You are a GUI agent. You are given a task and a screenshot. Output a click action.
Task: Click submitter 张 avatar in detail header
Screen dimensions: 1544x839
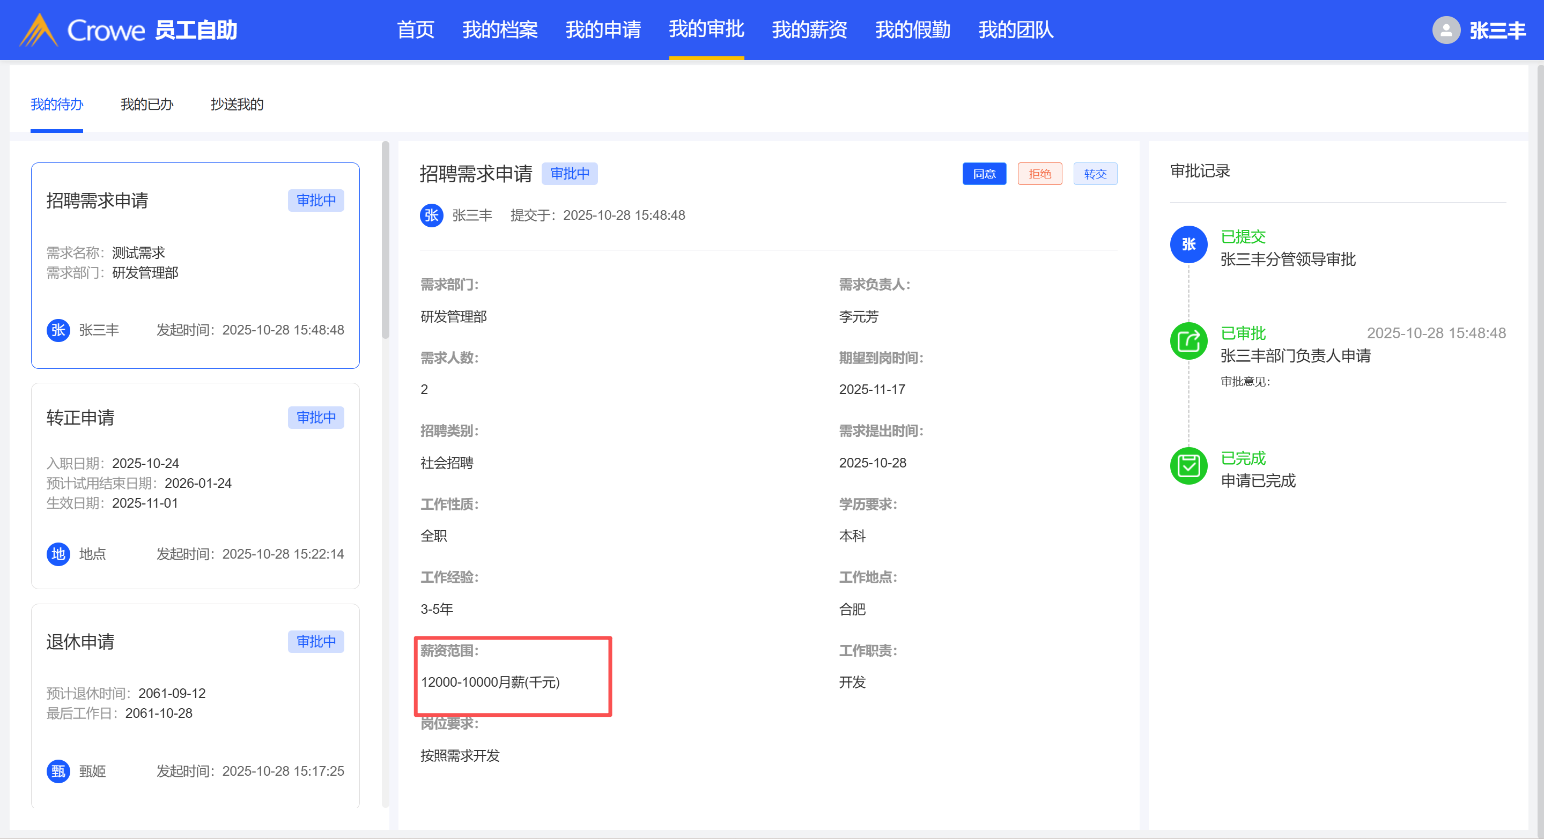coord(431,215)
